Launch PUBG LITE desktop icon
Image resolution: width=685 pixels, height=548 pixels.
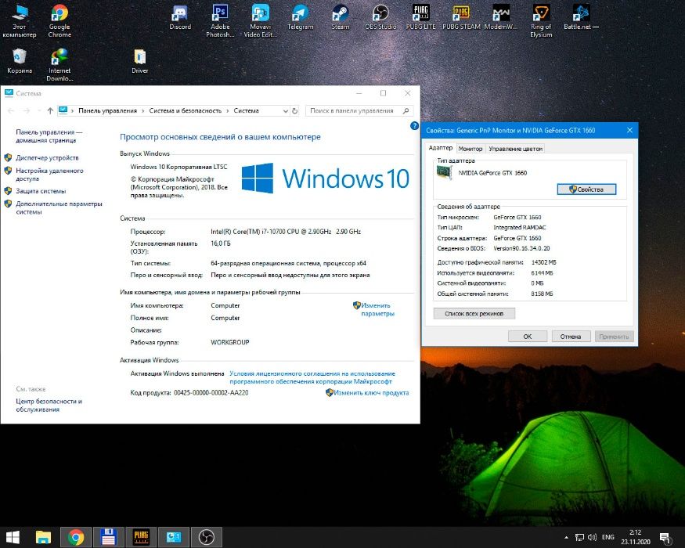tap(420, 17)
